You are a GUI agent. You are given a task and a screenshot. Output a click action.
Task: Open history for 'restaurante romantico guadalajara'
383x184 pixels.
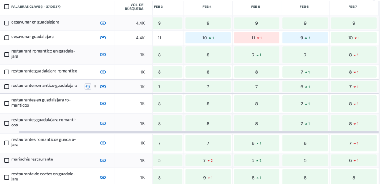click(x=88, y=86)
